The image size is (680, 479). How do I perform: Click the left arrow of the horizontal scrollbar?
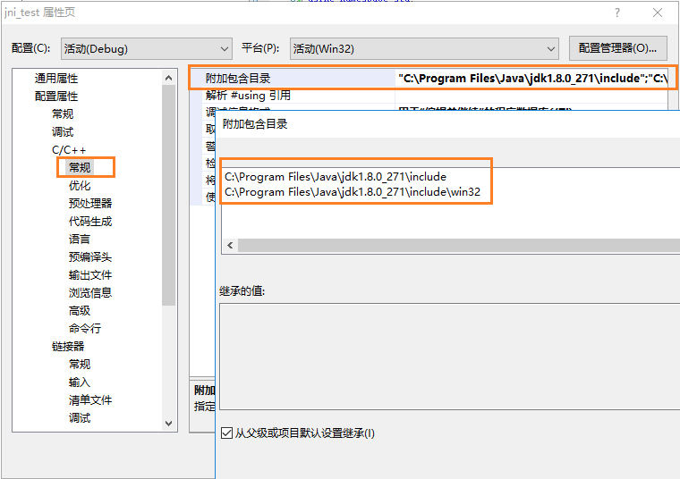[230, 246]
